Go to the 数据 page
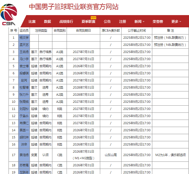189x174 pixels. 48,22
